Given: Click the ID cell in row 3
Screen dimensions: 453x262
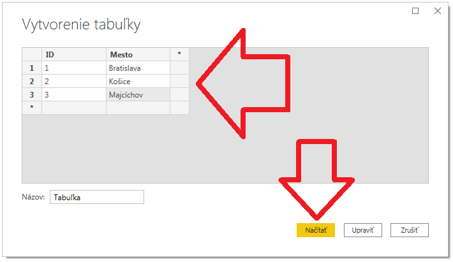Looking at the screenshot, I should point(74,94).
